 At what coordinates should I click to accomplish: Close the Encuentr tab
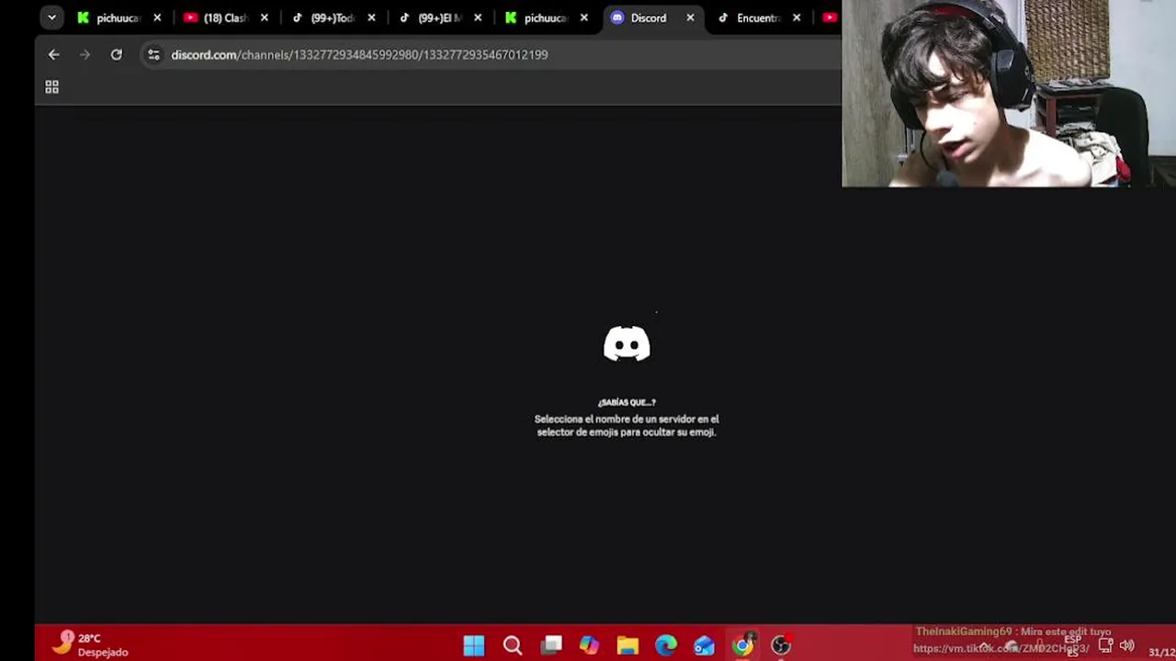(x=797, y=17)
